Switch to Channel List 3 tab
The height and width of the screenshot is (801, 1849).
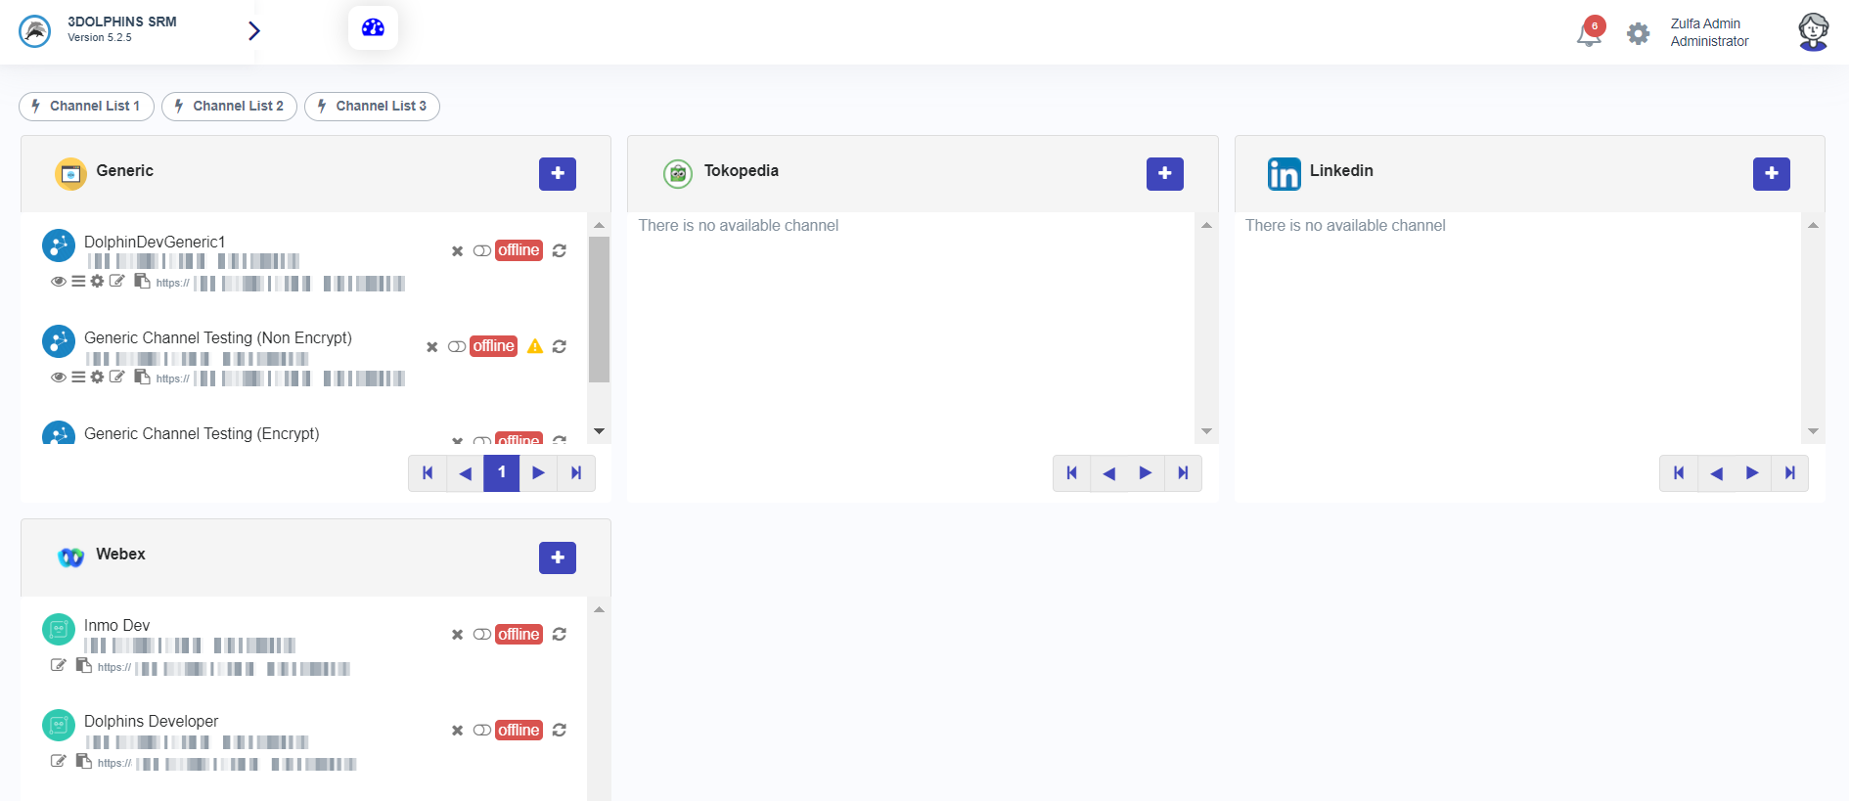pyautogui.click(x=372, y=106)
